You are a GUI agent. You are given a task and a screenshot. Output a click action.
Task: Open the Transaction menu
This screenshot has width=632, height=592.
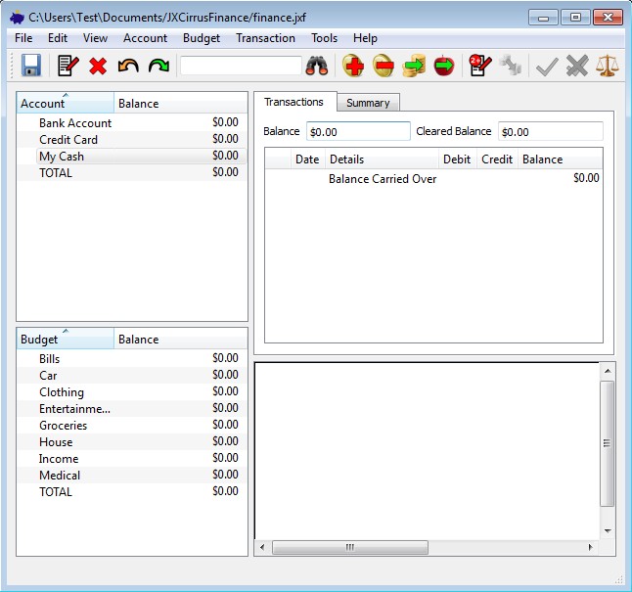(x=265, y=38)
